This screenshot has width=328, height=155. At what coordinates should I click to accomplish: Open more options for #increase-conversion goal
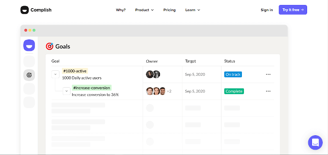(268, 91)
